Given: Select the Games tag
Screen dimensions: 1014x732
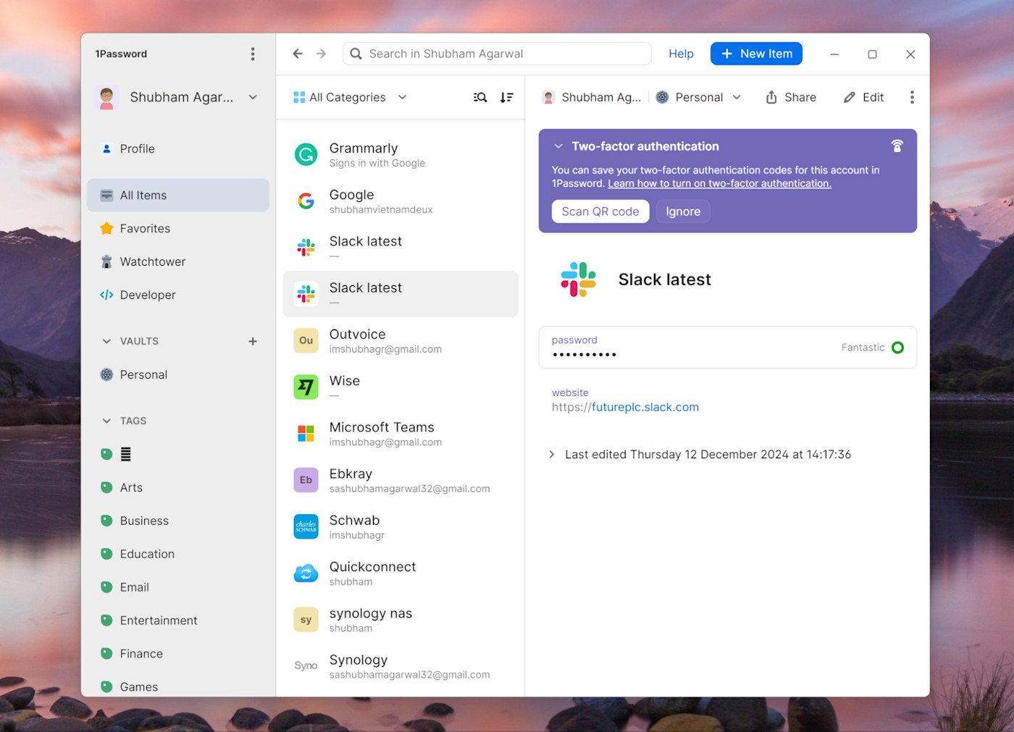Looking at the screenshot, I should click(178, 686).
